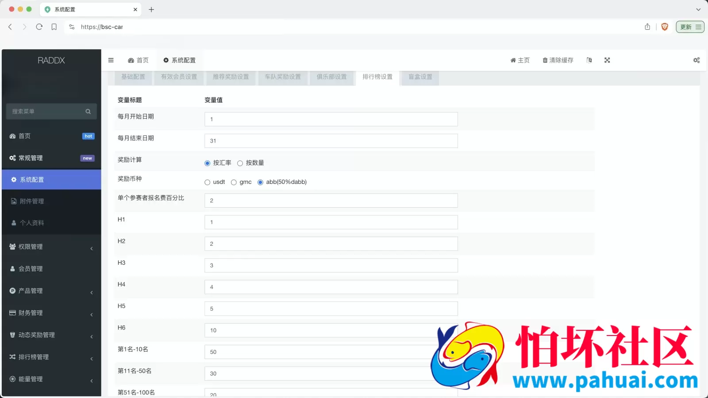Click the browser back arrow

click(x=10, y=27)
